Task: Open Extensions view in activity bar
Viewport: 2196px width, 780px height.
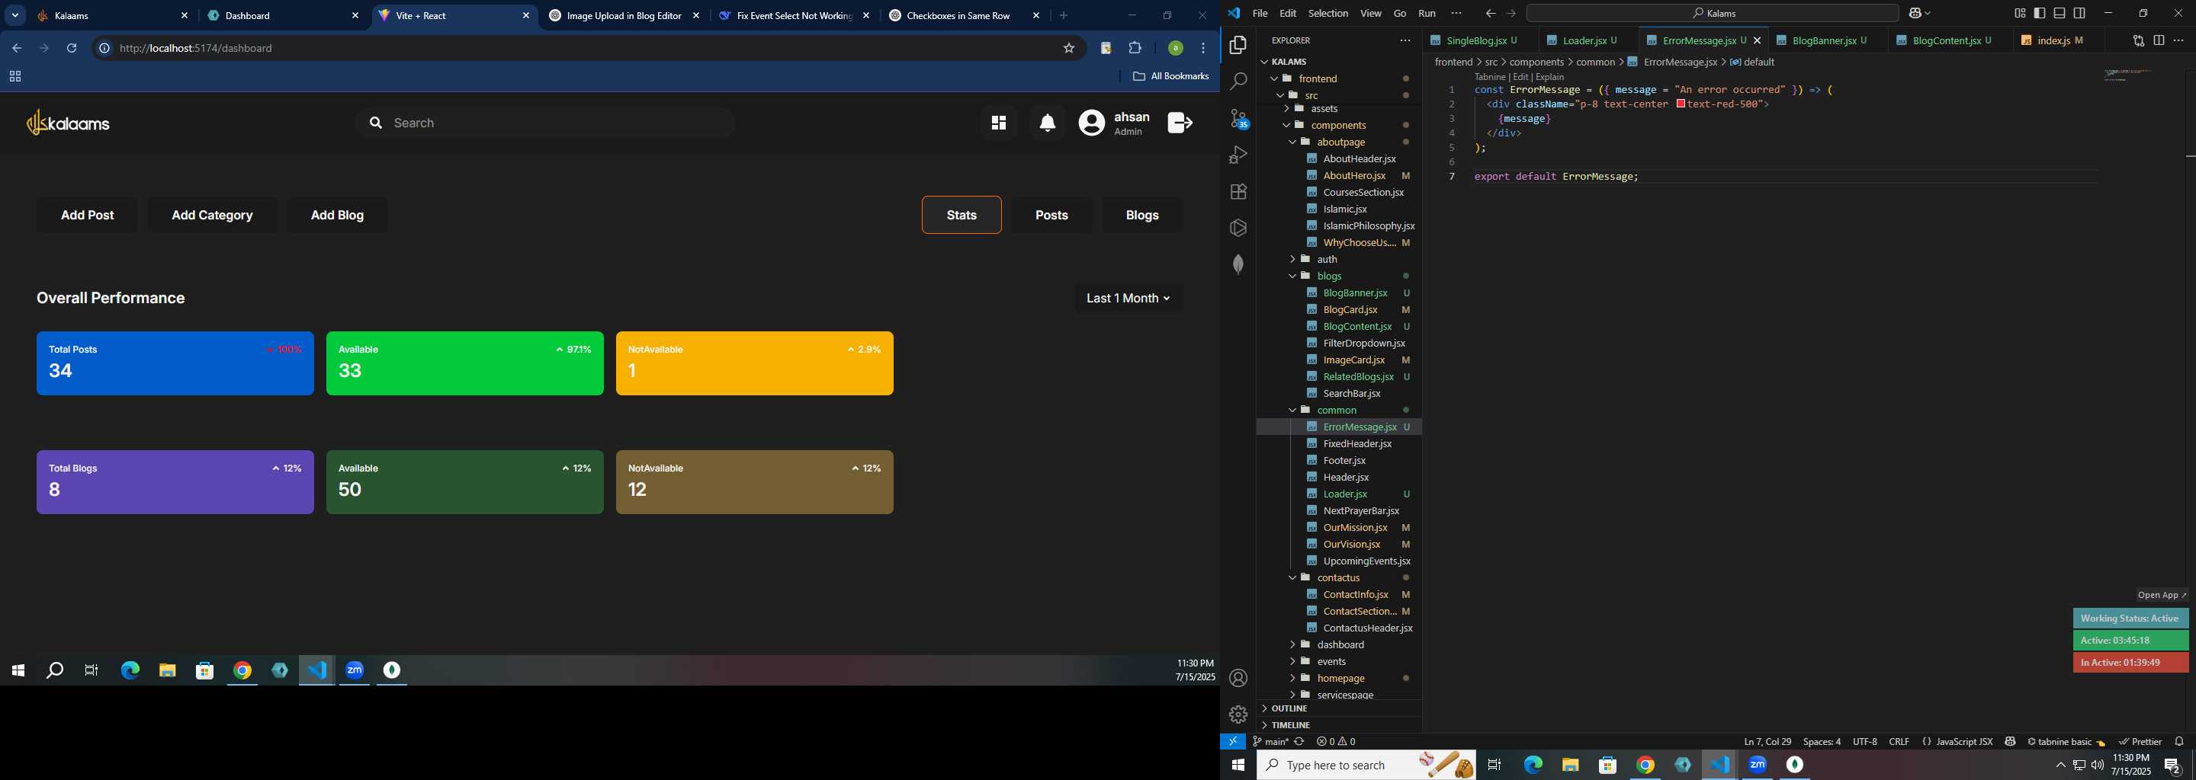Action: click(x=1238, y=192)
